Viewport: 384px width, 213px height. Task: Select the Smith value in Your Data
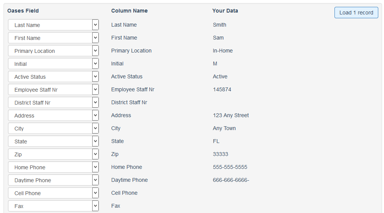point(219,25)
